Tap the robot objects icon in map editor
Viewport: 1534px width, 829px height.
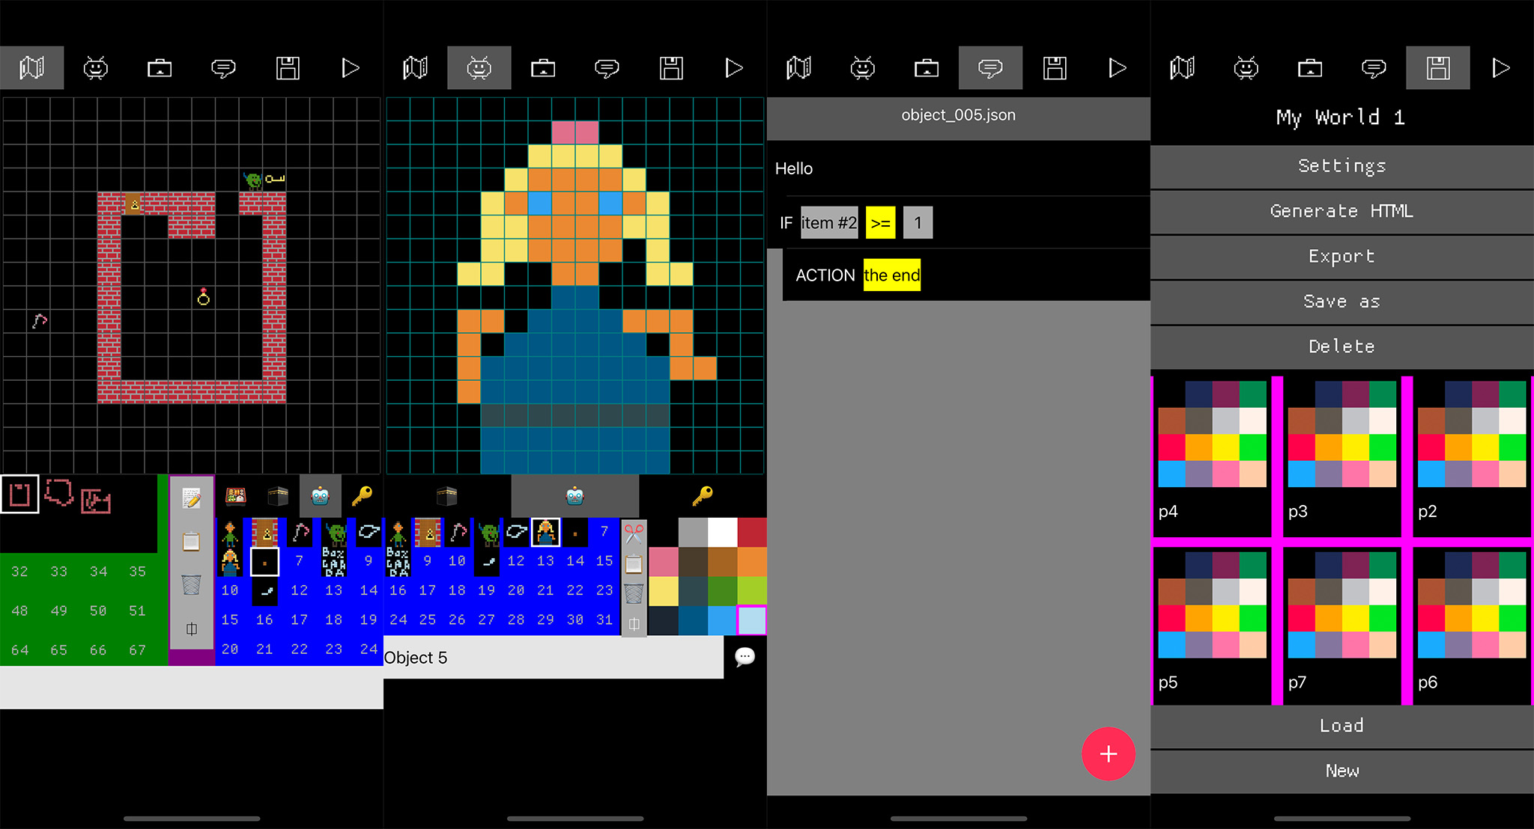pyautogui.click(x=321, y=495)
